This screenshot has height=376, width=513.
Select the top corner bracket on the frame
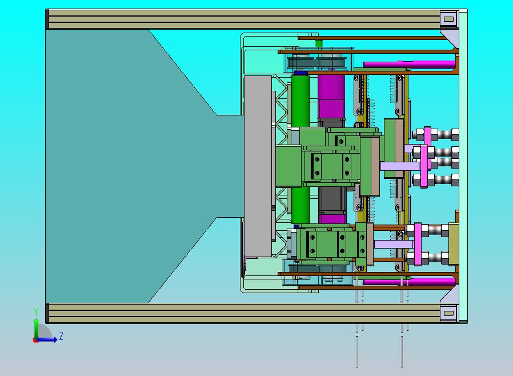pyautogui.click(x=448, y=19)
